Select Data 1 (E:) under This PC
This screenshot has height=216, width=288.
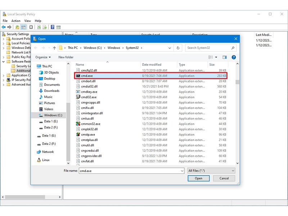[x=48, y=121]
